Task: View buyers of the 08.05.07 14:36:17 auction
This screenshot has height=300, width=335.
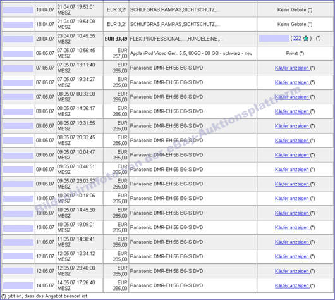Action: tap(292, 111)
